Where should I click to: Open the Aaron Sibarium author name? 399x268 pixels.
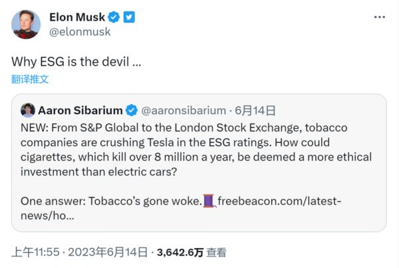tap(81, 110)
